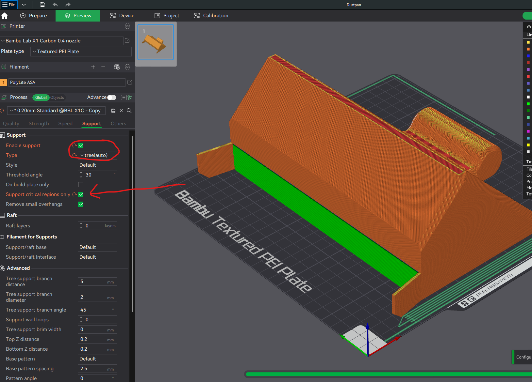532x382 pixels.
Task: Save the modified process preset
Action: [x=113, y=111]
